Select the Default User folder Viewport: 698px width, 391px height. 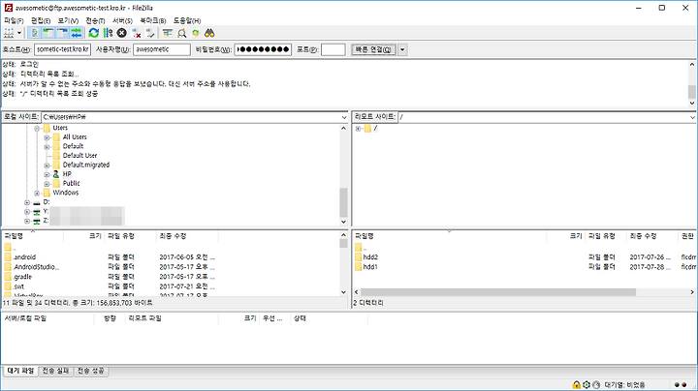(79, 156)
